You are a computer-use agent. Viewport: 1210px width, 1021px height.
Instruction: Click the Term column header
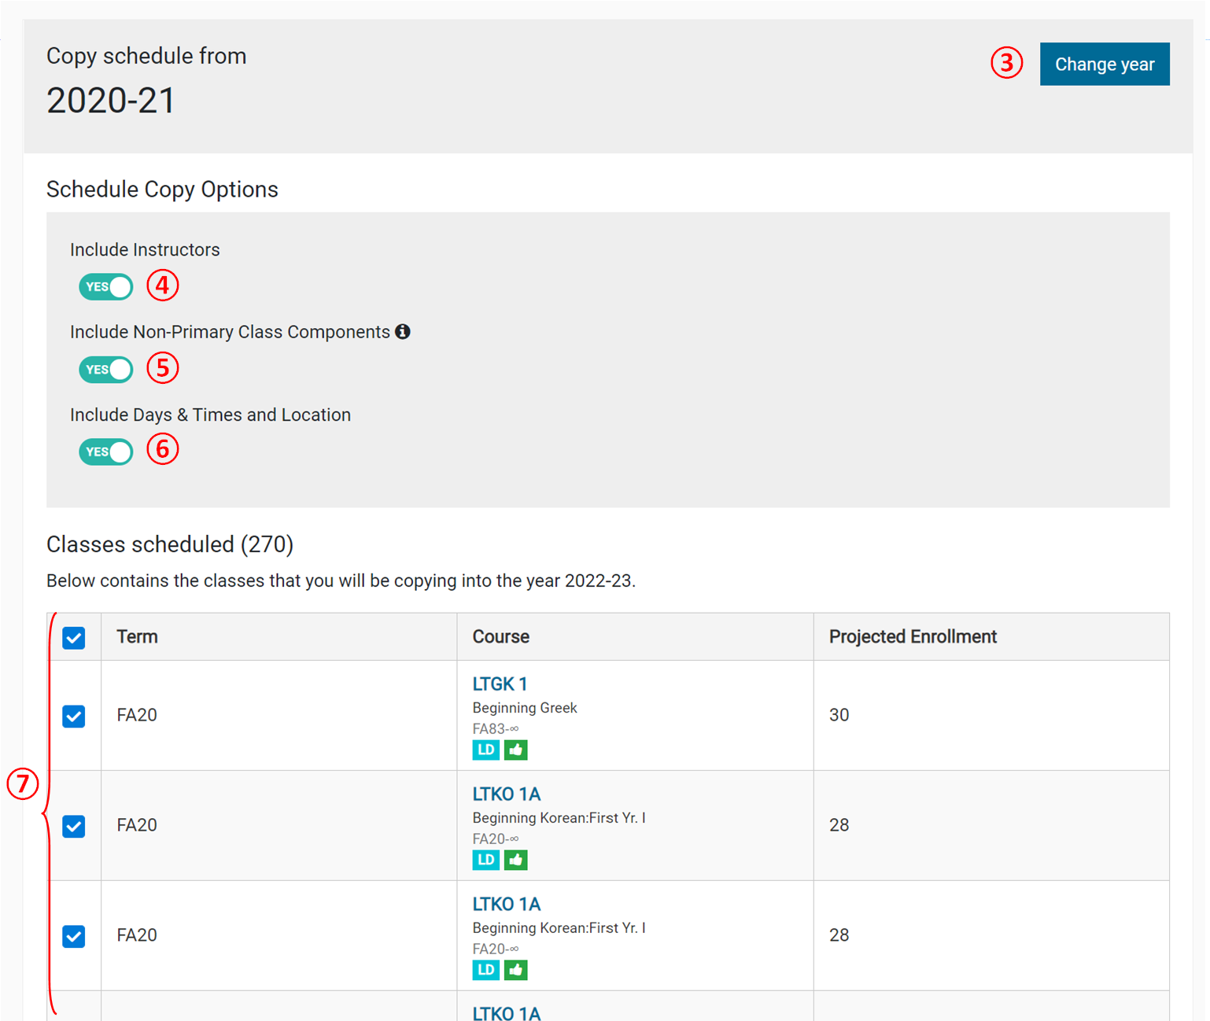[137, 636]
